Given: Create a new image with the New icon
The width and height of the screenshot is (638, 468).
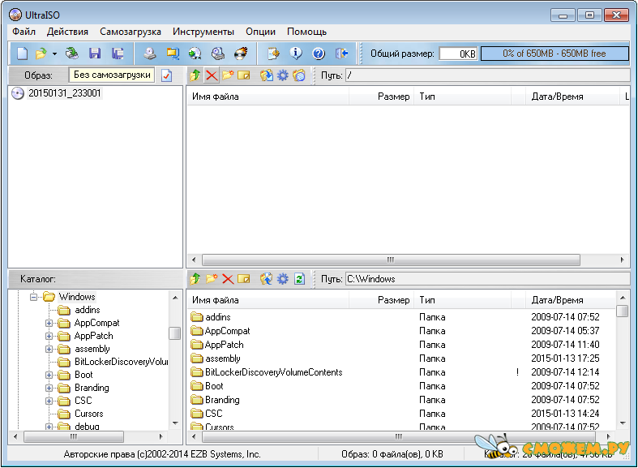Looking at the screenshot, I should tap(22, 54).
